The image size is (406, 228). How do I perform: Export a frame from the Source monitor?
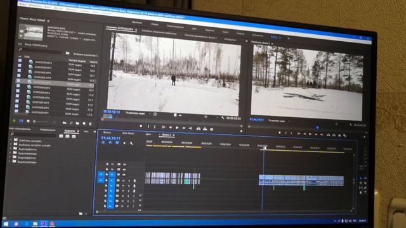(x=211, y=129)
